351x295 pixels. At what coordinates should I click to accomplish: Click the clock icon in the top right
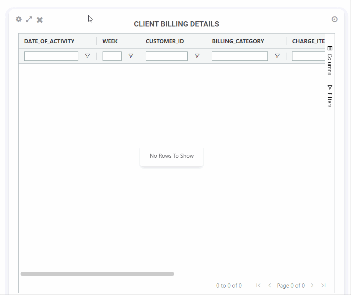[335, 19]
